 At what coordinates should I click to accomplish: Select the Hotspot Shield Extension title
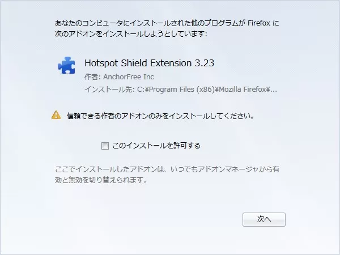coord(150,63)
